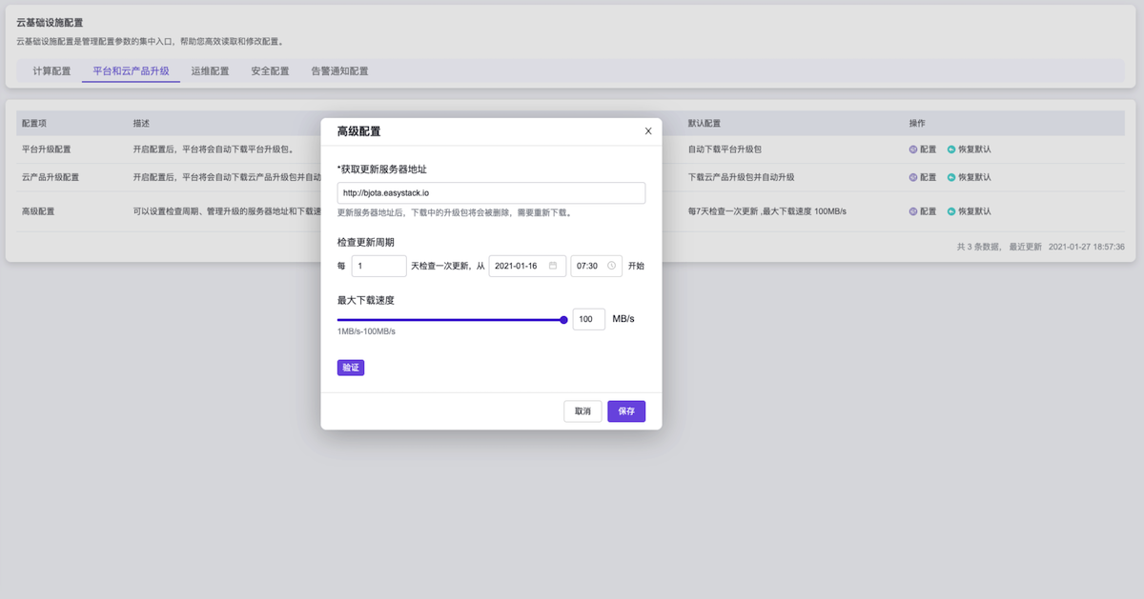1144x599 pixels.
Task: Click the update server address input field
Action: (x=491, y=193)
